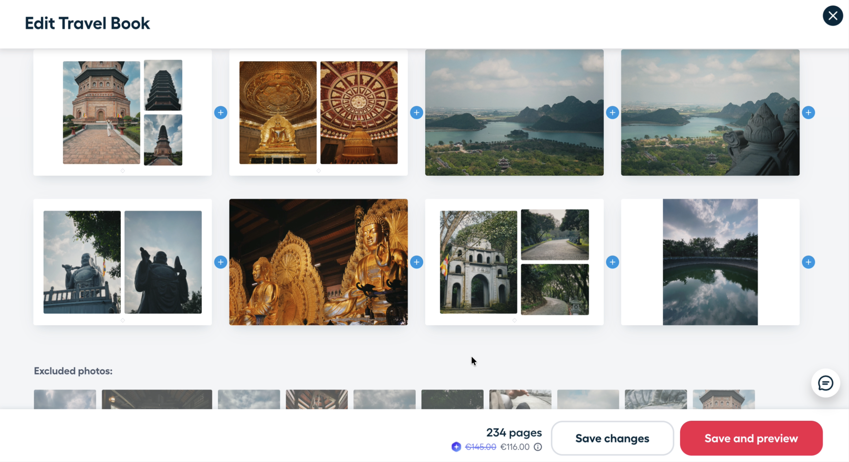849x462 pixels.
Task: Add page after laughing Buddha statue page
Action: pos(220,262)
